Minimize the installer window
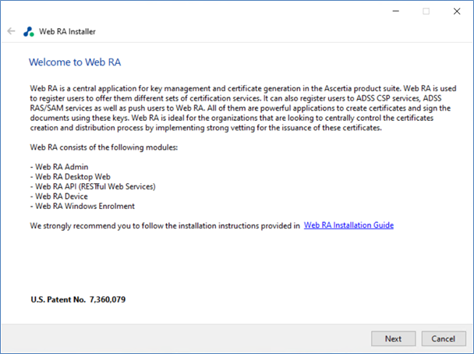The width and height of the screenshot is (474, 354). coord(396,11)
